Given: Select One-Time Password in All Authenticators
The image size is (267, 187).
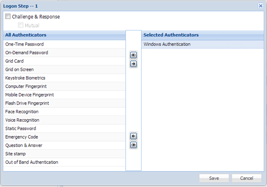Looking at the screenshot, I should [x=24, y=44].
